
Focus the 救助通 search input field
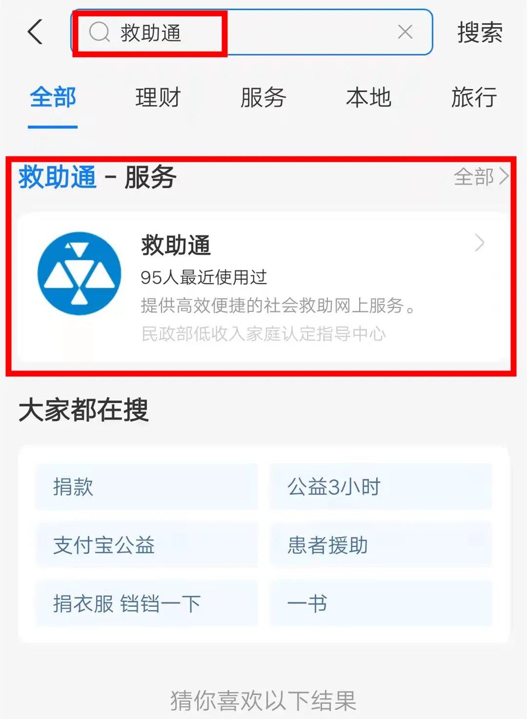252,32
